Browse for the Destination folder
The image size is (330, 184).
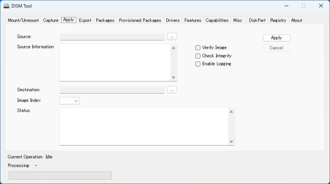tap(172, 90)
